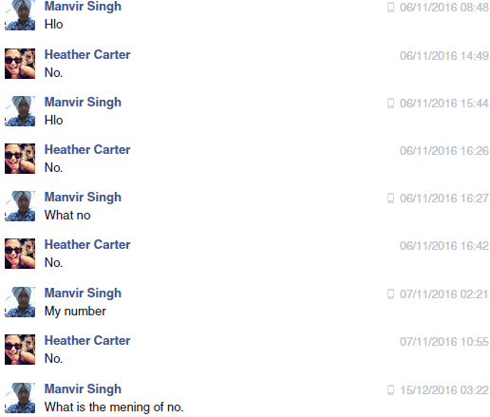This screenshot has width=490, height=417.
Task: Open Manvir Singh's name at 15:44 message
Action: pyautogui.click(x=83, y=103)
